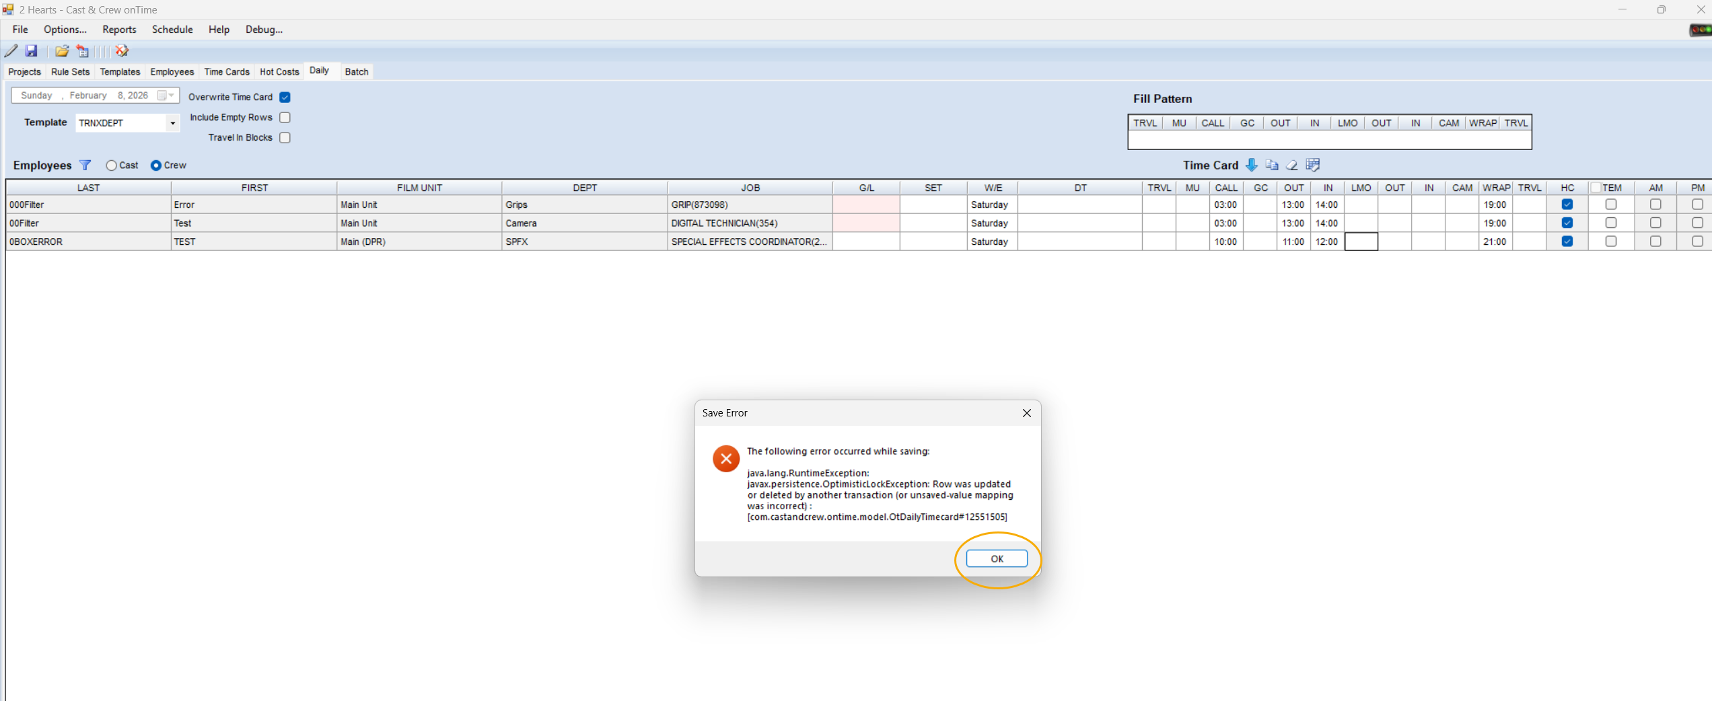Open the Help menu
The width and height of the screenshot is (1712, 701).
click(x=219, y=30)
